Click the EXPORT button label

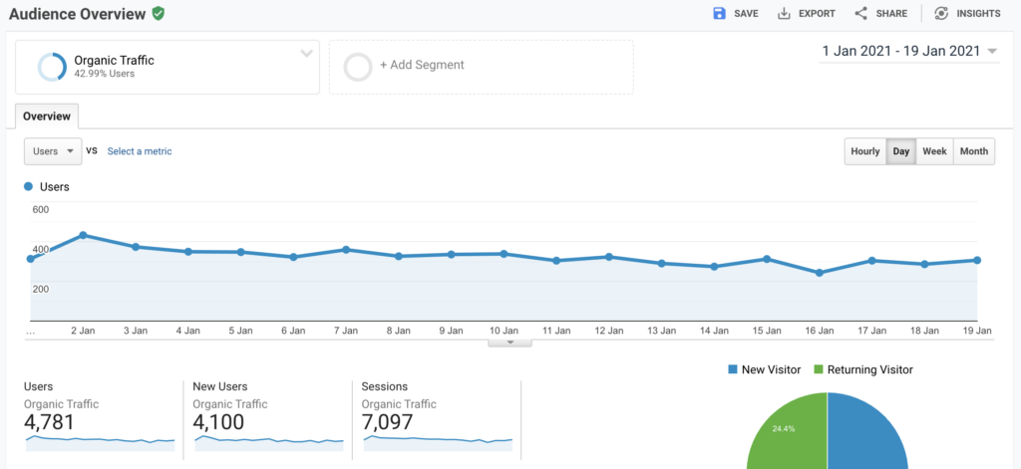pyautogui.click(x=817, y=14)
